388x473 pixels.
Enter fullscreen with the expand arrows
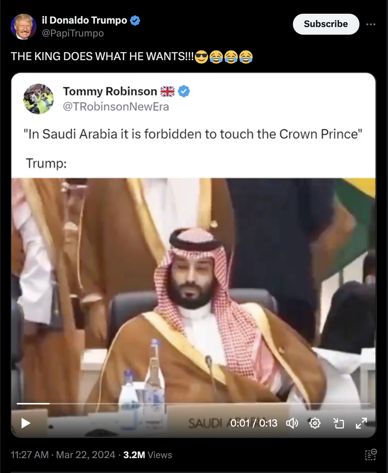[x=361, y=423]
